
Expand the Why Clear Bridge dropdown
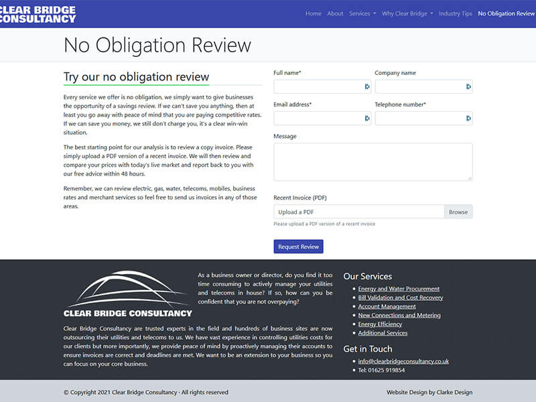pyautogui.click(x=407, y=13)
